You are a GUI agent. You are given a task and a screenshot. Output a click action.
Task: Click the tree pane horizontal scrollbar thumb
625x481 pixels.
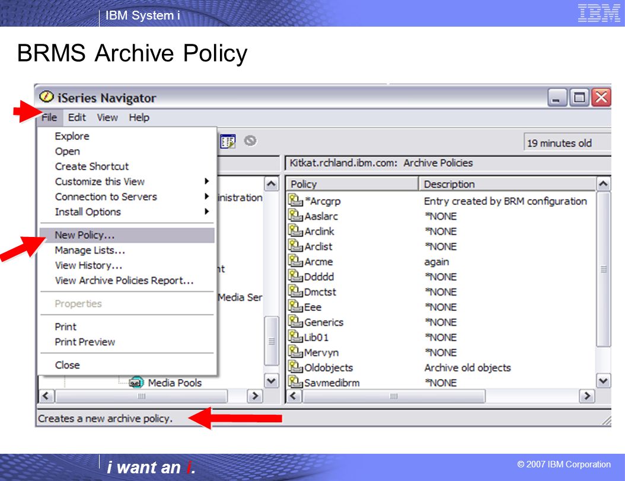click(x=142, y=396)
